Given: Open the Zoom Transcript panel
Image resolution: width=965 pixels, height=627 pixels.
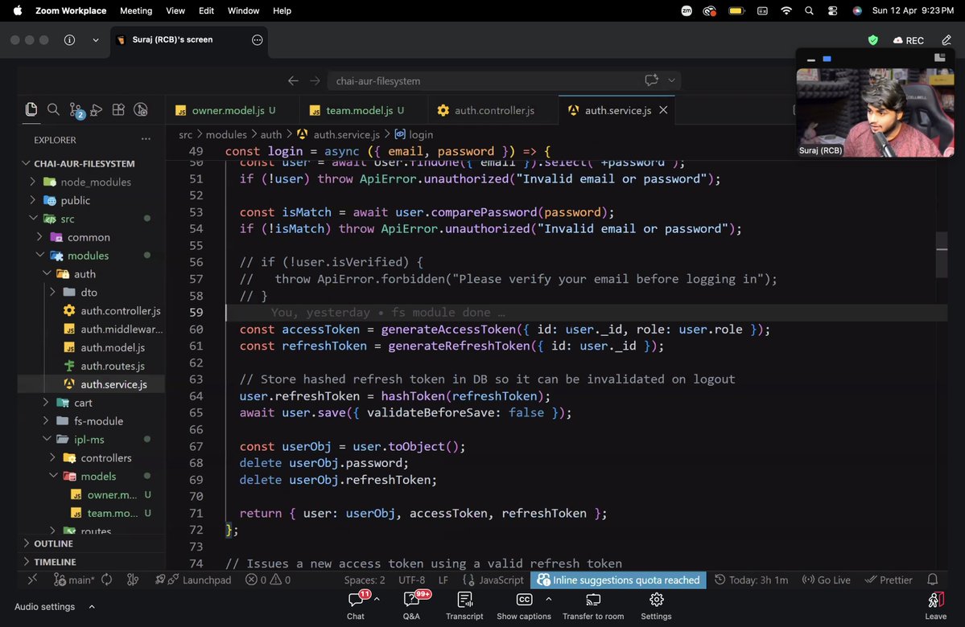Looking at the screenshot, I should click(x=464, y=605).
